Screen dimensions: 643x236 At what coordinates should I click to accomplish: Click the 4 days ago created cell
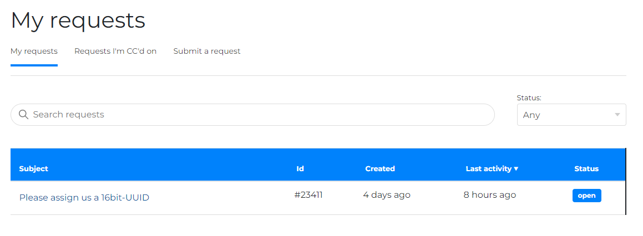(x=387, y=195)
